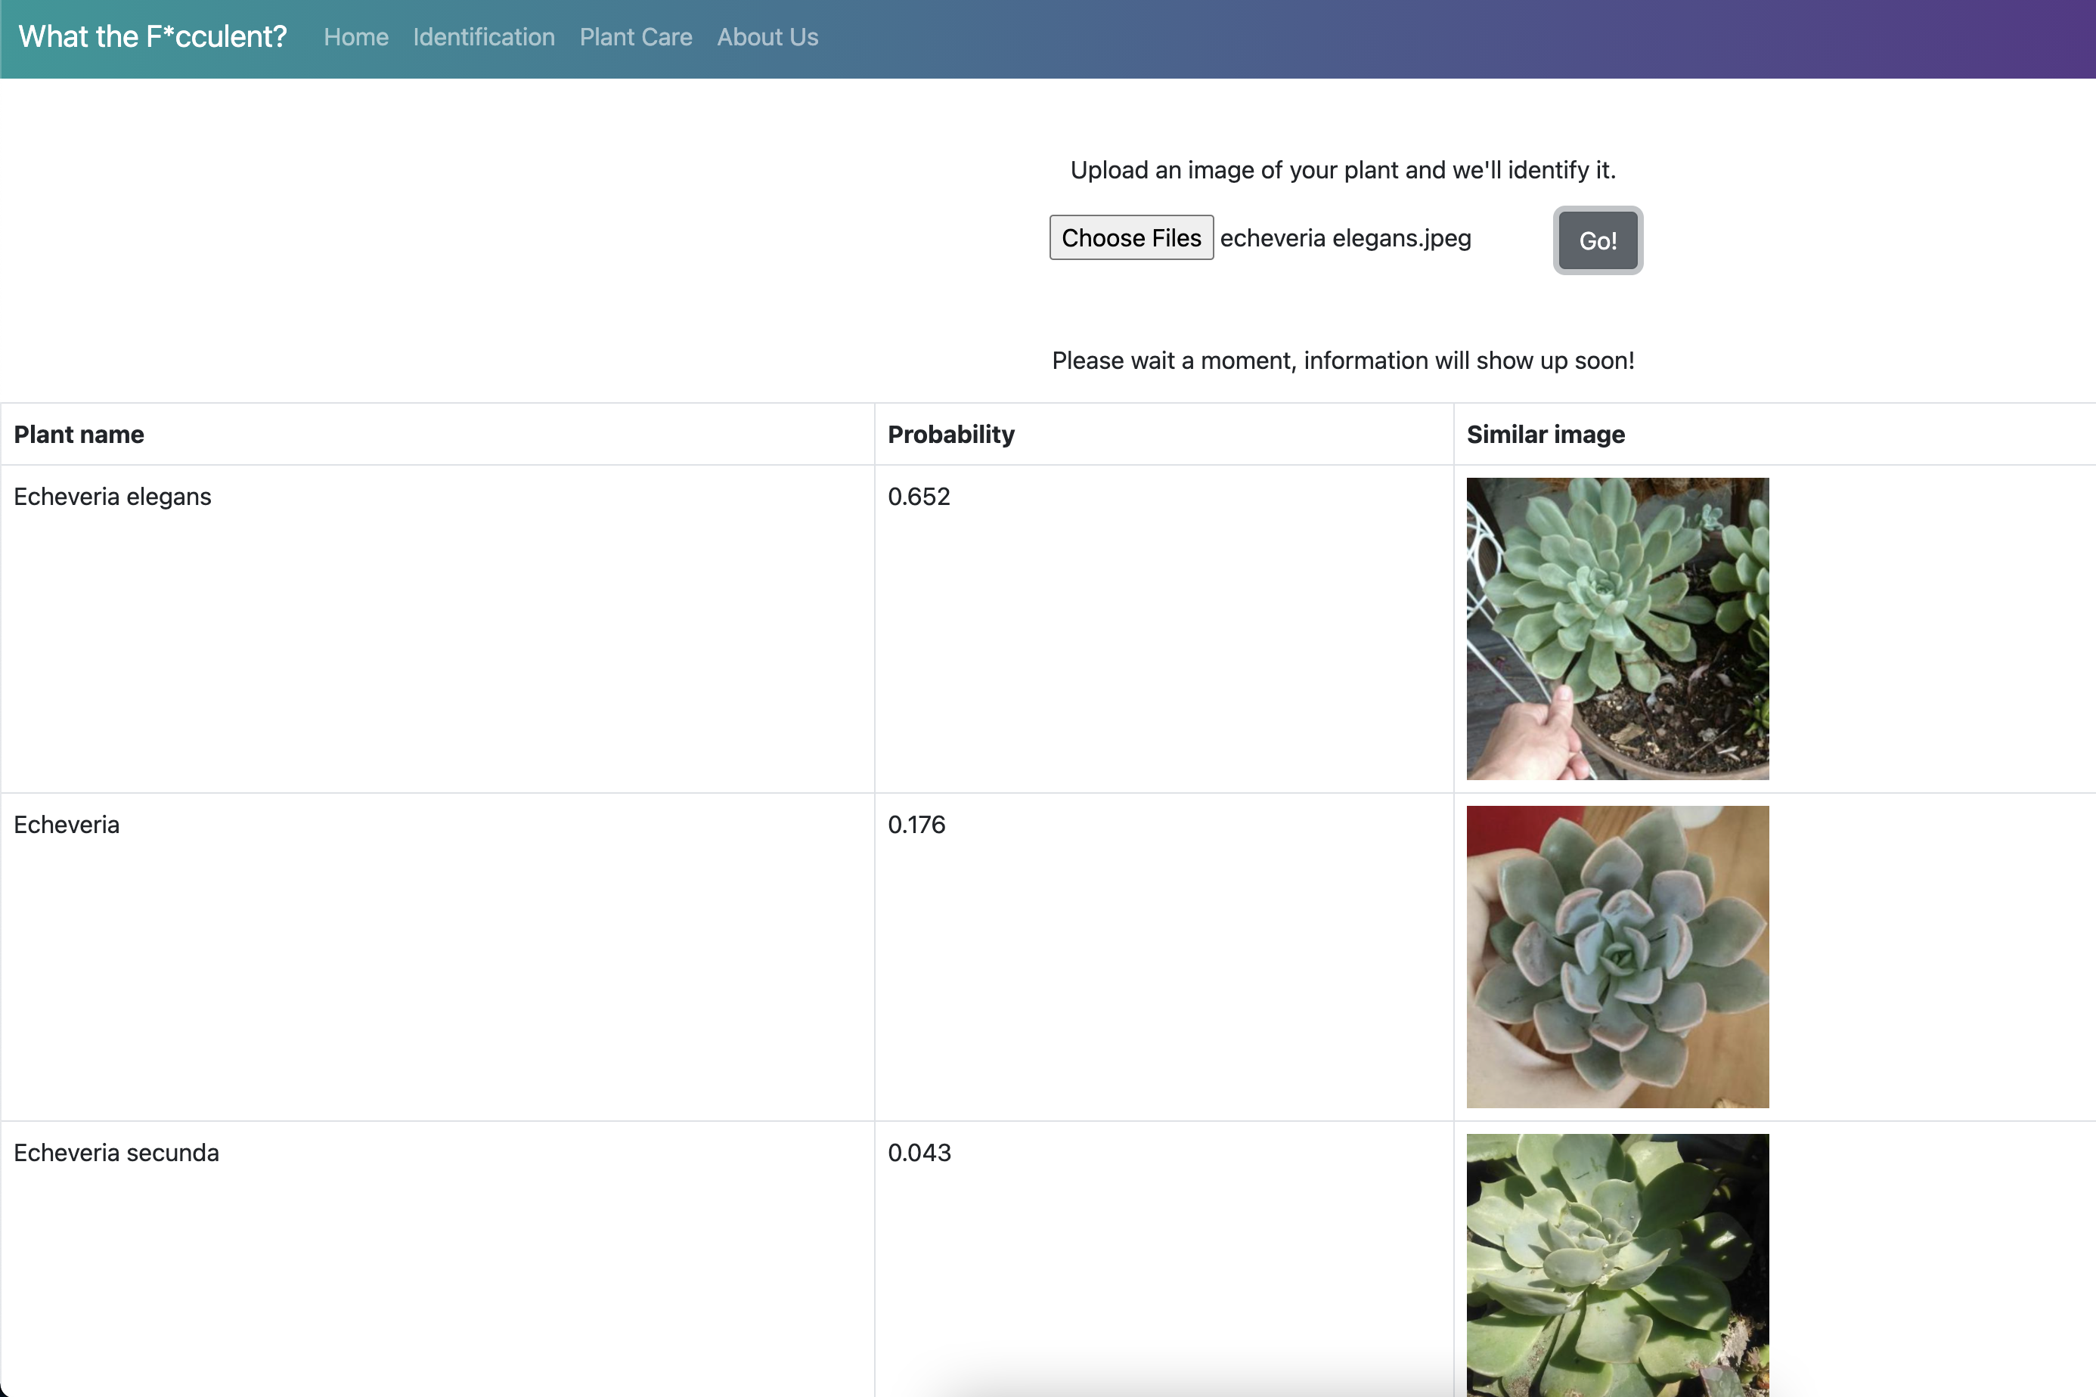Select the Echeveria elegans name cell
Screen dimensions: 2096x1397
[x=112, y=497]
